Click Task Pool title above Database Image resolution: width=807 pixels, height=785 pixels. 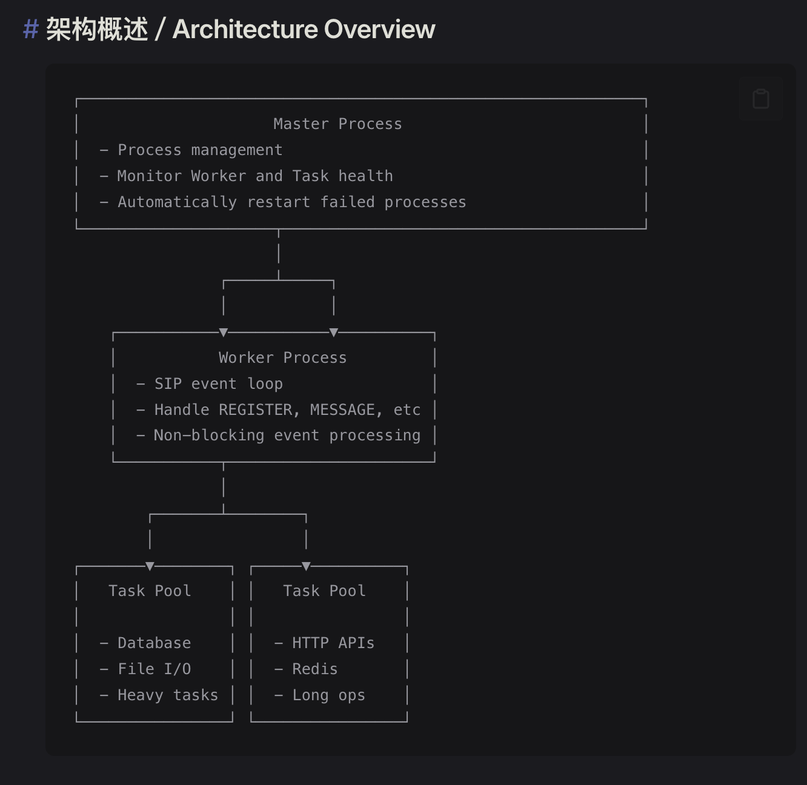pos(150,591)
